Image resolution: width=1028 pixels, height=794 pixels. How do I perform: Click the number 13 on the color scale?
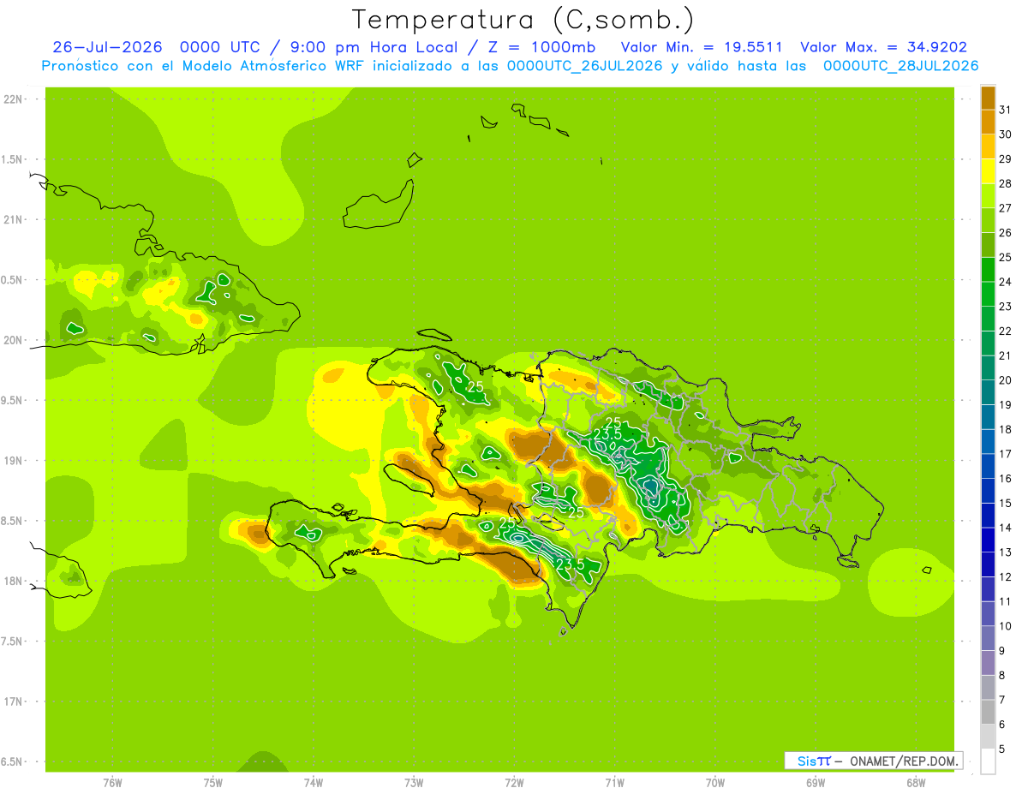tap(1005, 552)
